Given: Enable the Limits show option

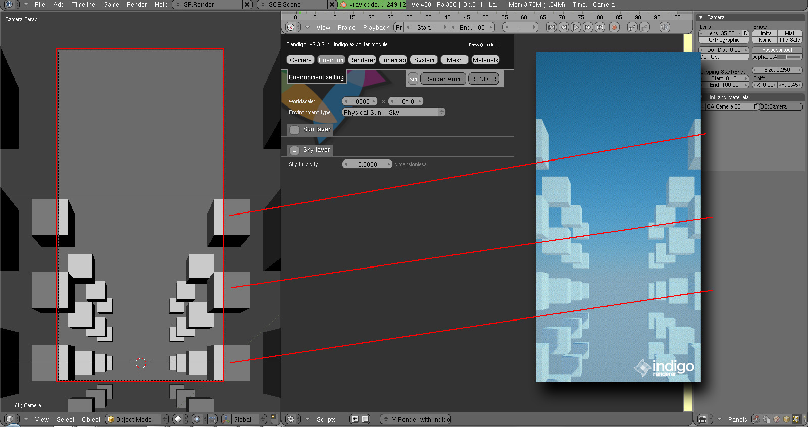Looking at the screenshot, I should tap(764, 33).
